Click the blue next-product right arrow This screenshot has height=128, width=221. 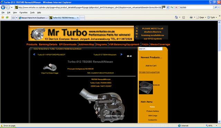pos(121,55)
